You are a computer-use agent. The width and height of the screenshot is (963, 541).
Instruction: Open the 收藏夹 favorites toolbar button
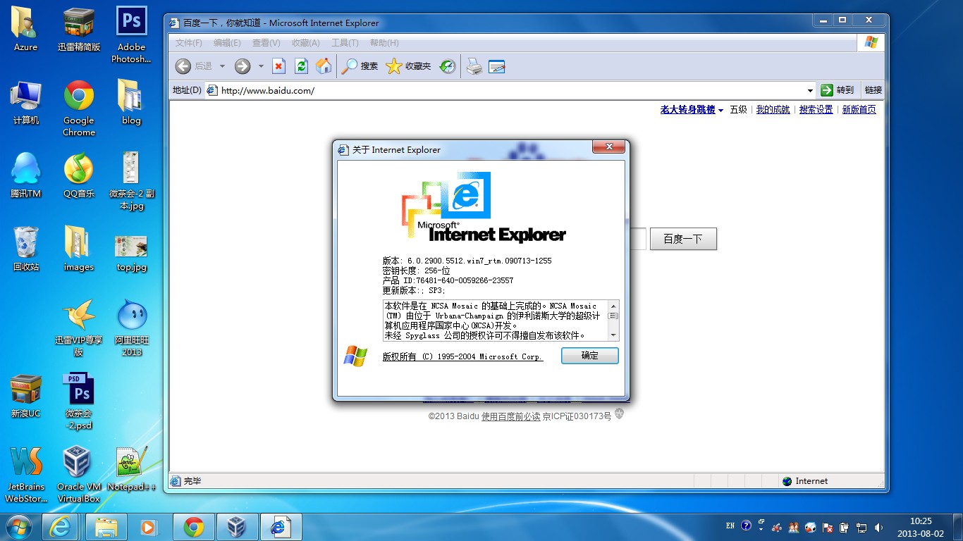[x=408, y=66]
